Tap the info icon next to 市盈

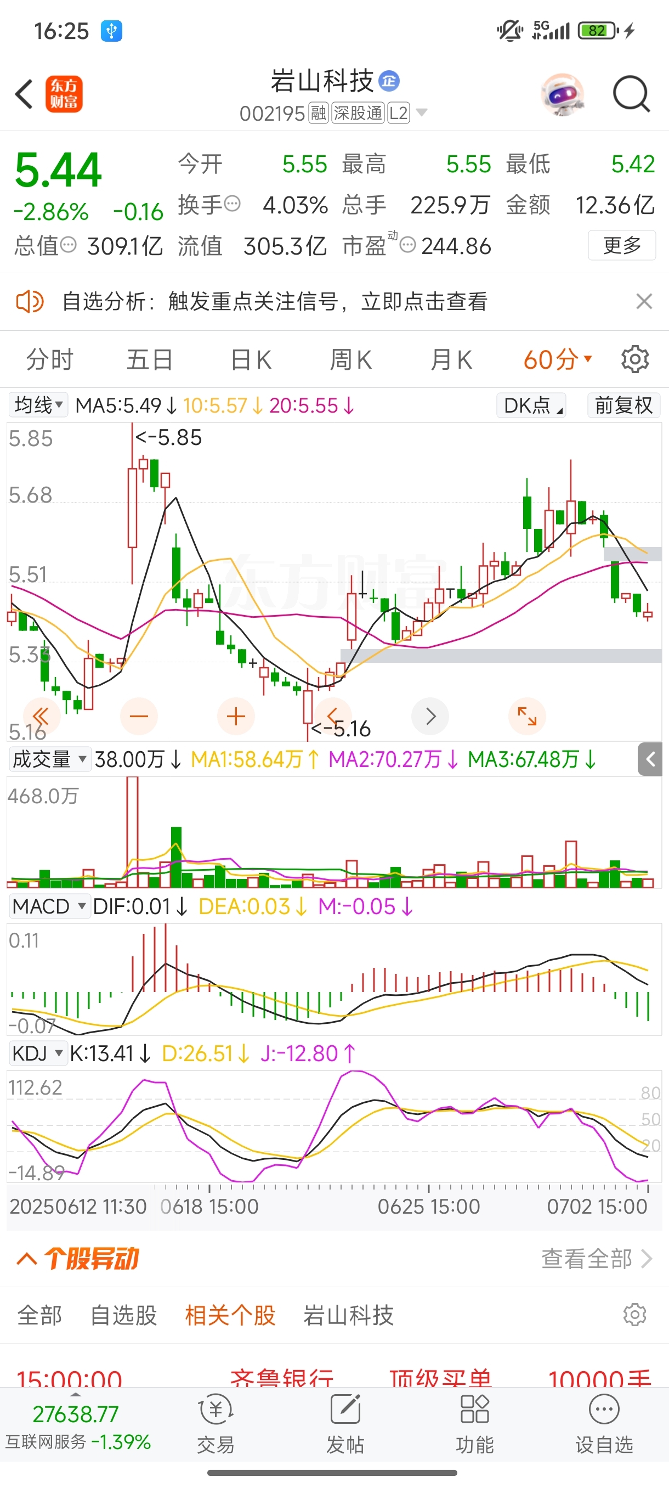point(407,245)
